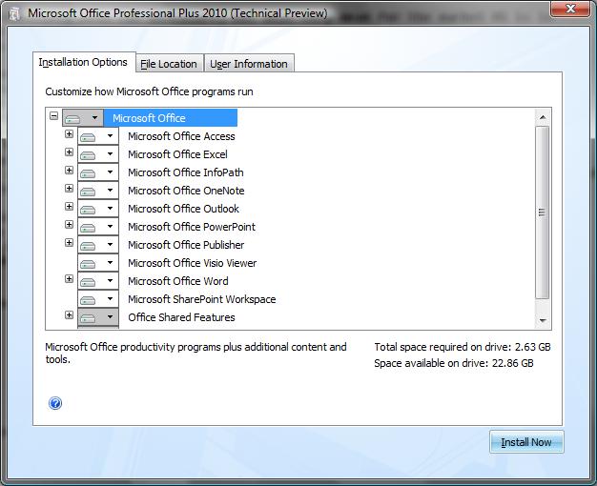Viewport: 597px width, 486px height.
Task: Click the setup installer icon in title bar
Action: (x=14, y=14)
